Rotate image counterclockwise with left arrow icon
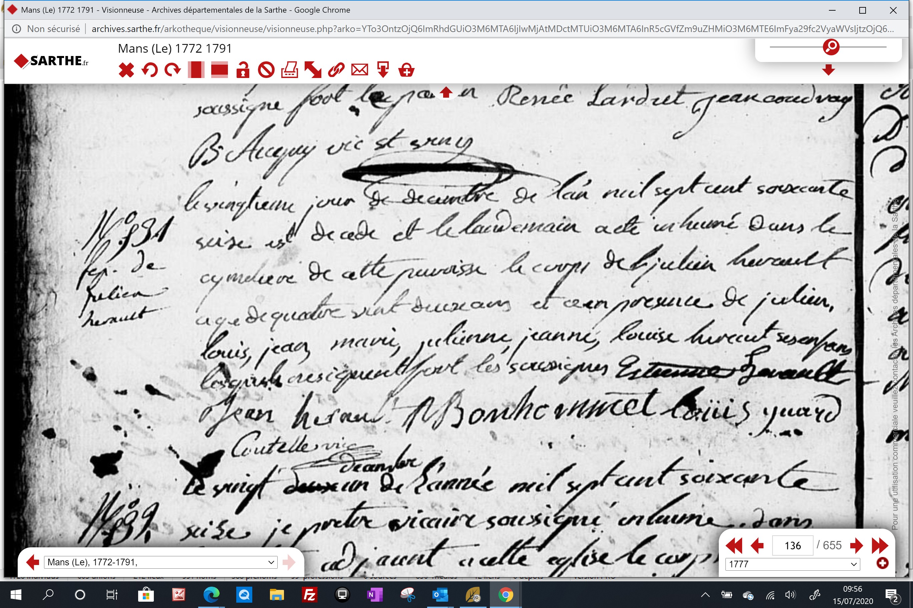Screen dimensions: 913x608 (149, 70)
